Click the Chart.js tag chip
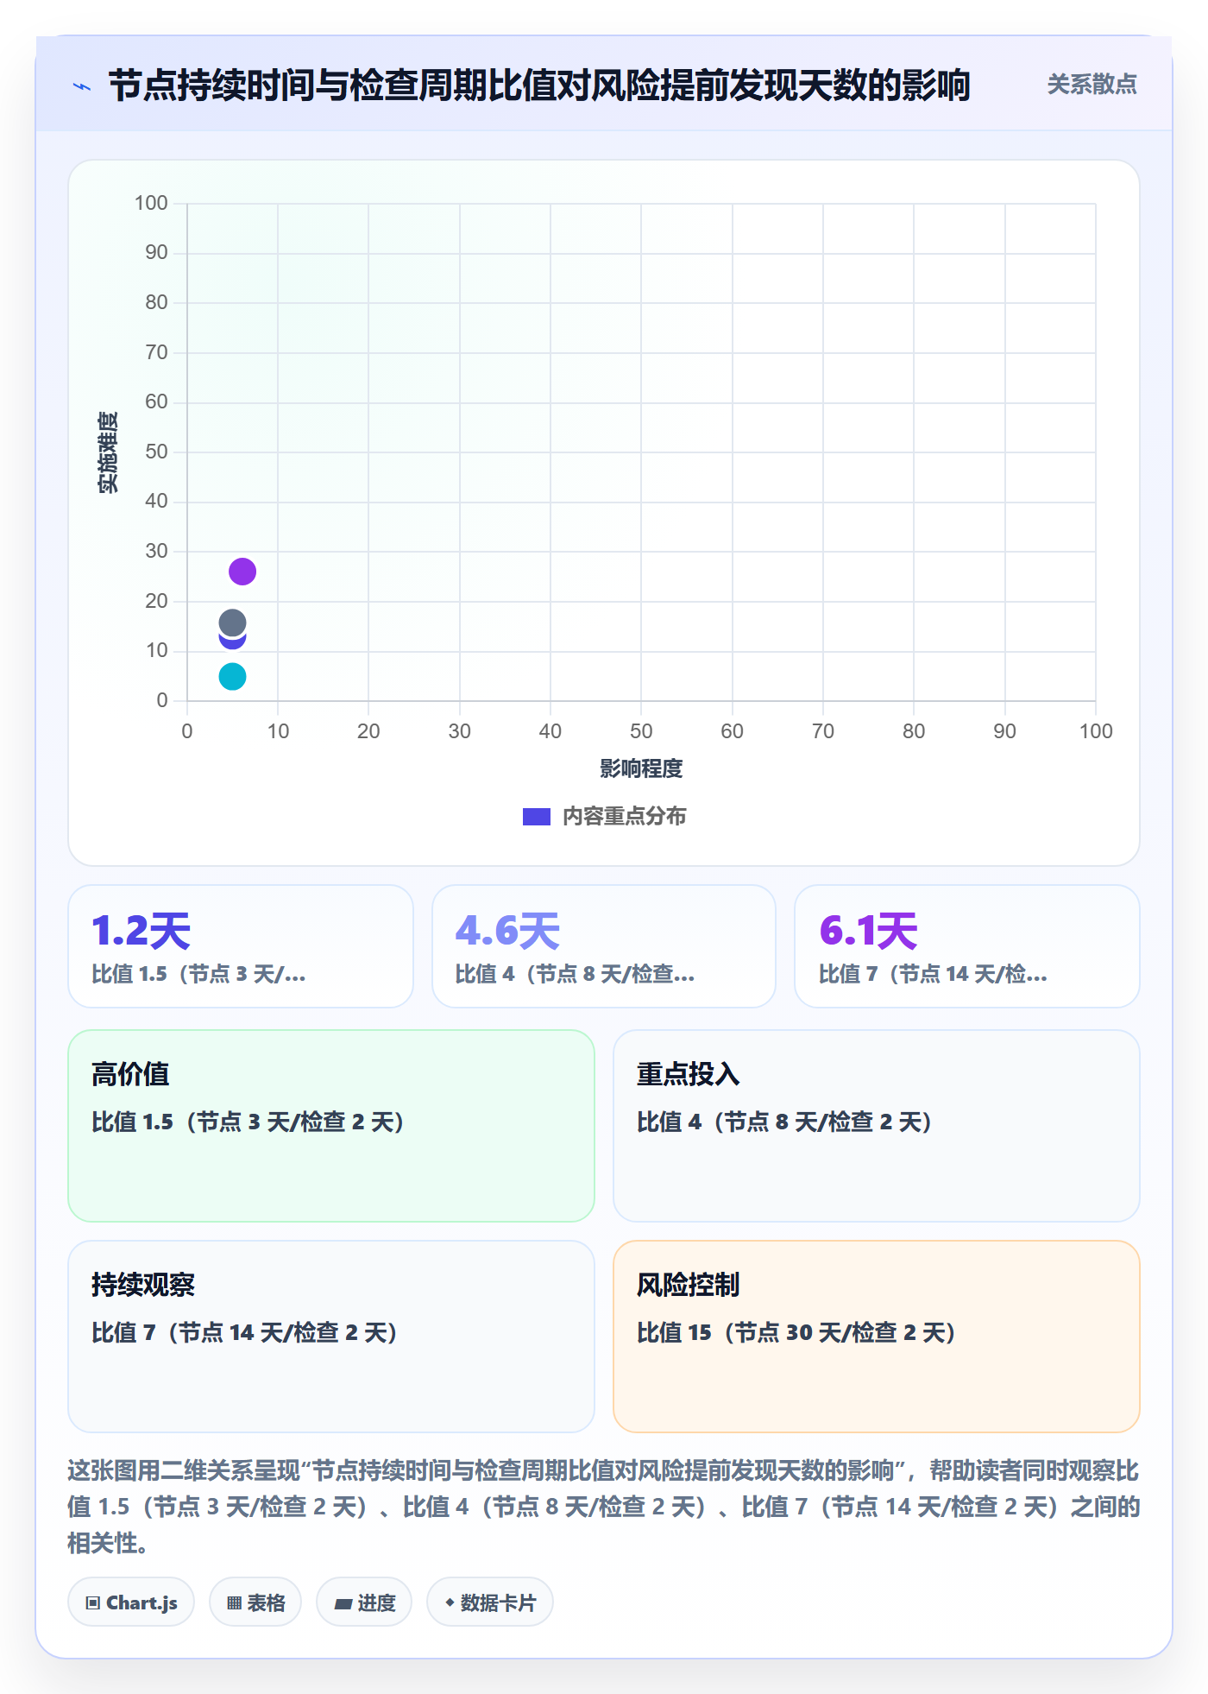Image resolution: width=1208 pixels, height=1694 pixels. click(131, 1602)
